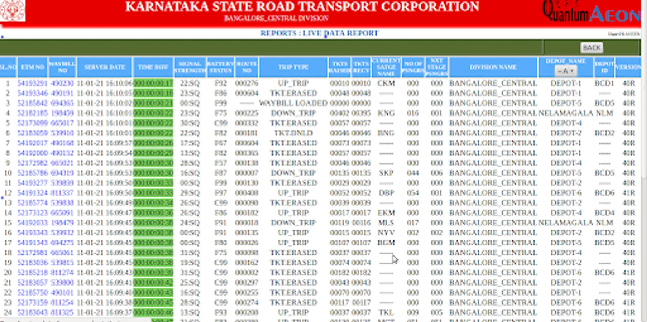Viewport: 647px width, 322px height.
Task: Open ETM number link in row 20
Action: [x=32, y=273]
